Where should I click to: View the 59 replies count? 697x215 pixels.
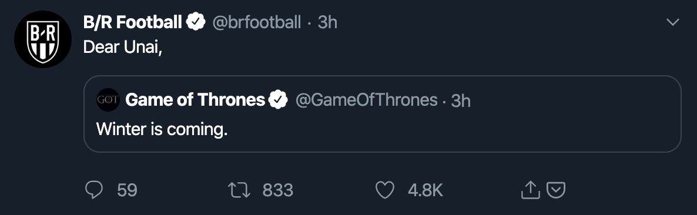[x=127, y=190]
